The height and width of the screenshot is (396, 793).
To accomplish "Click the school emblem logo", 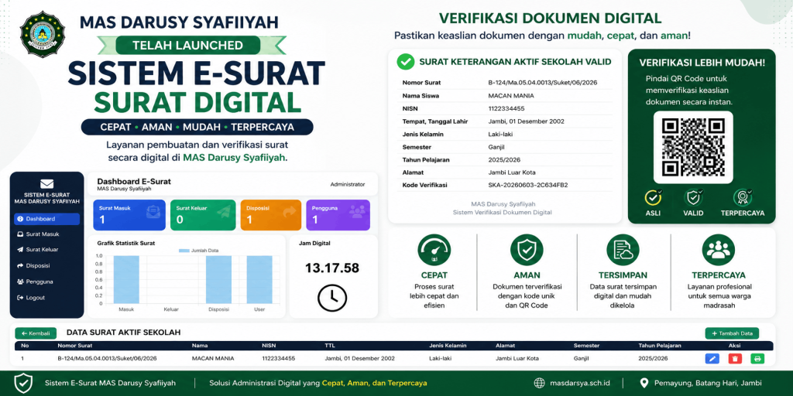I will [x=43, y=34].
